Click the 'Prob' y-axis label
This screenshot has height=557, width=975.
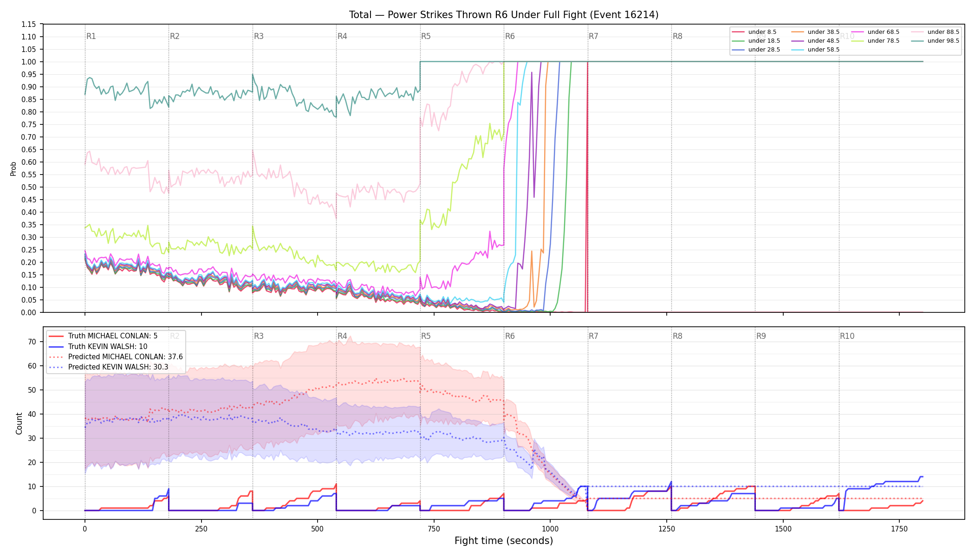tap(13, 168)
